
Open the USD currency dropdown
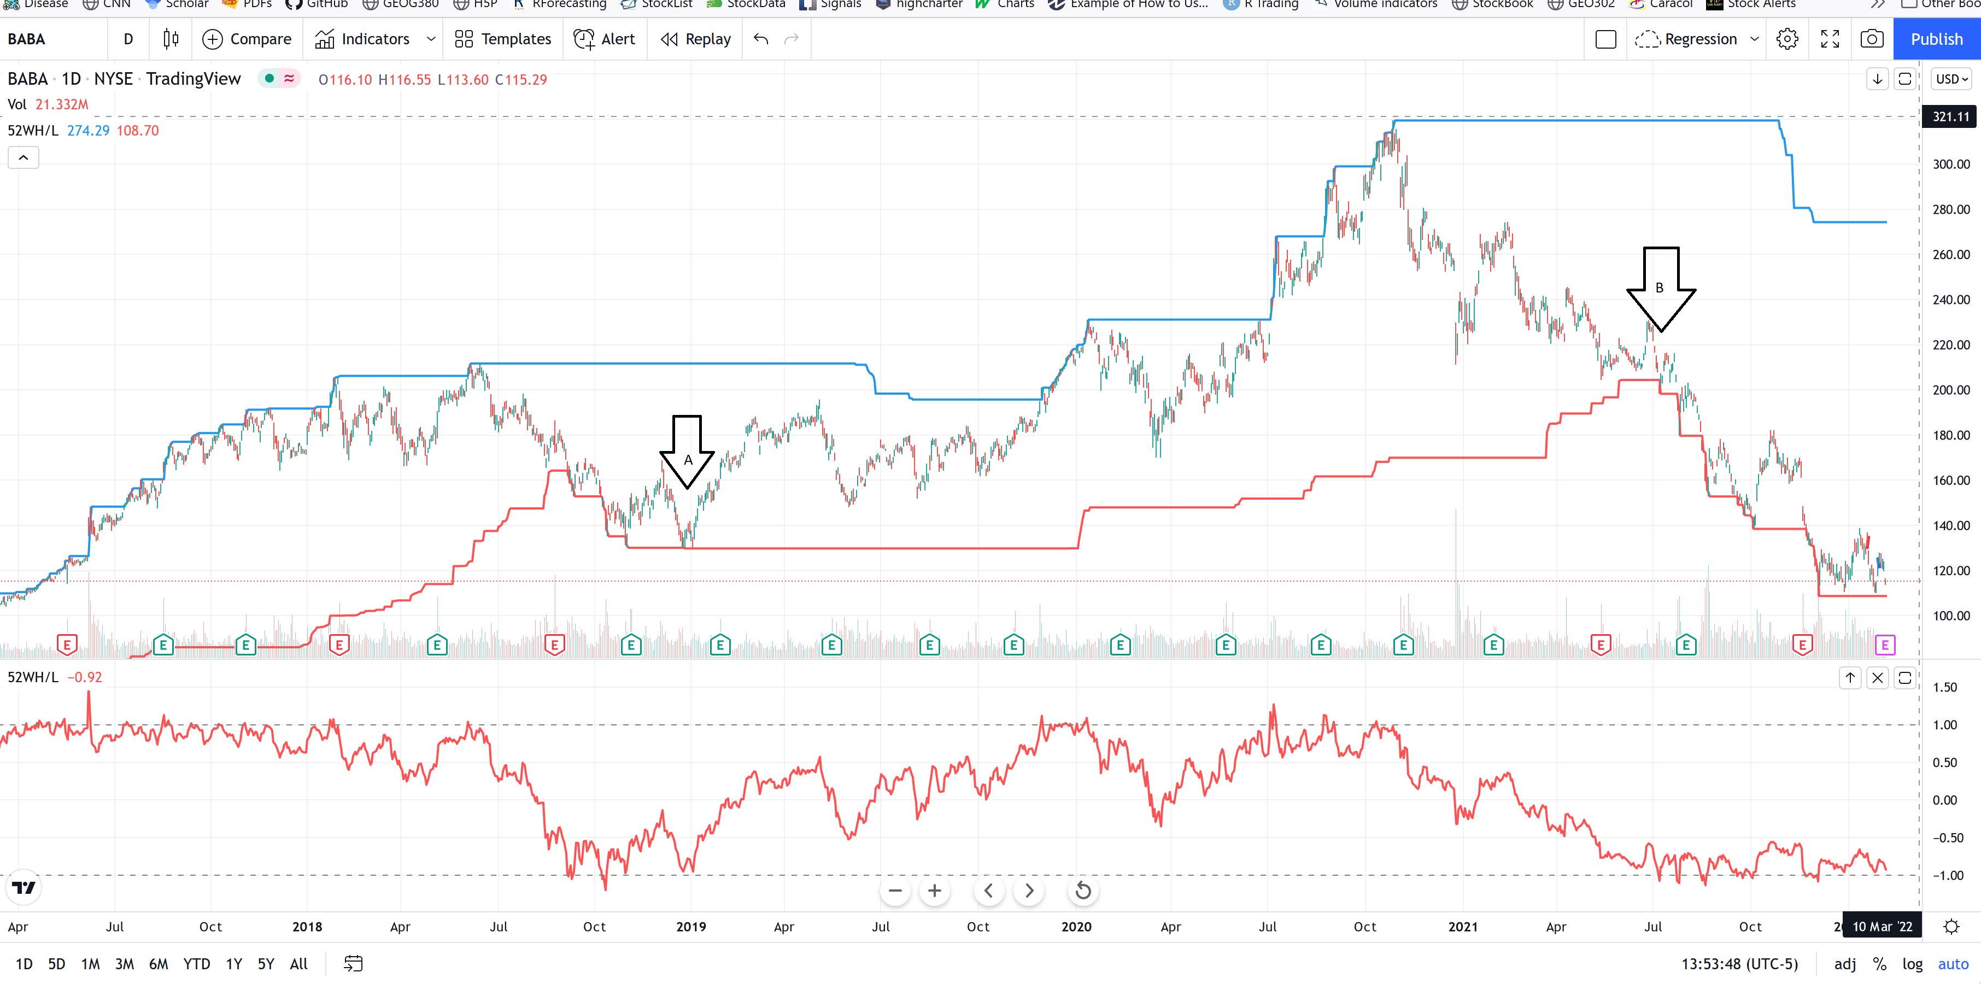[x=1952, y=79]
